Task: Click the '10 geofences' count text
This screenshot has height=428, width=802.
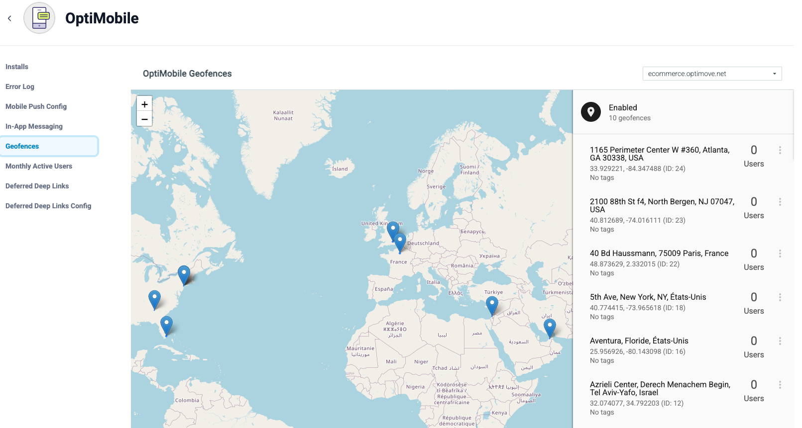Action: tap(630, 118)
